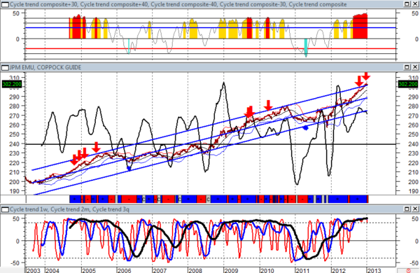Click the 2008 year label on the time axis
This screenshot has height=273, width=420.
[x=195, y=270]
